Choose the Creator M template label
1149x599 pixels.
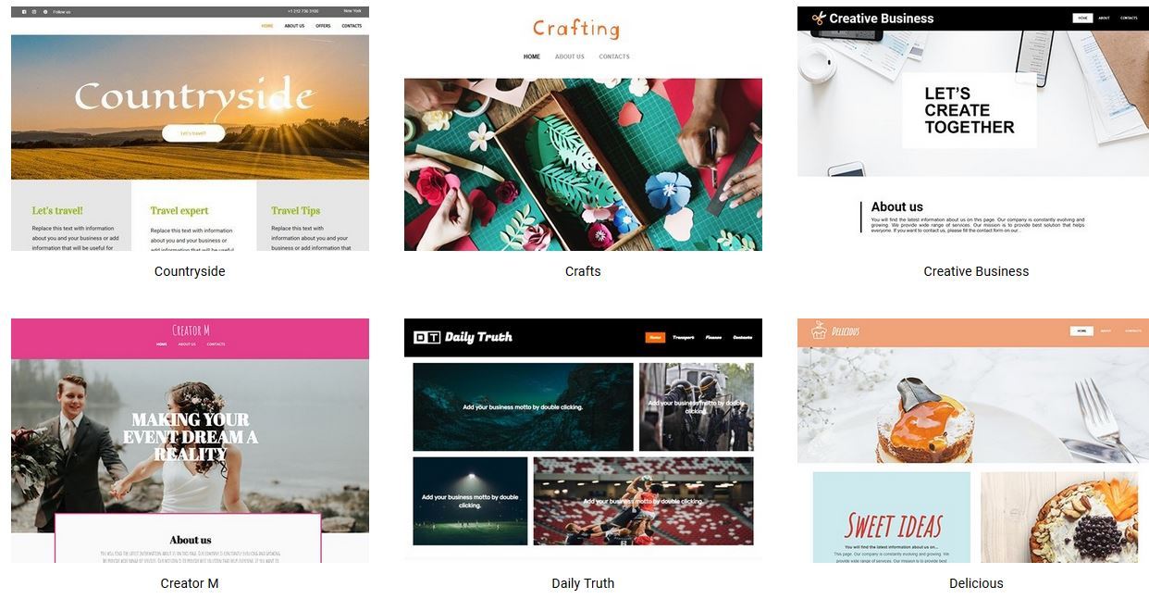[x=190, y=583]
